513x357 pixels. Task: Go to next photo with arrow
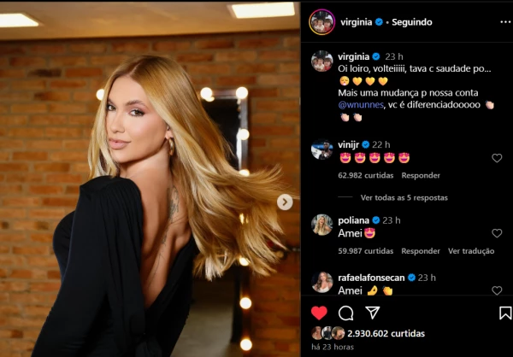285,202
